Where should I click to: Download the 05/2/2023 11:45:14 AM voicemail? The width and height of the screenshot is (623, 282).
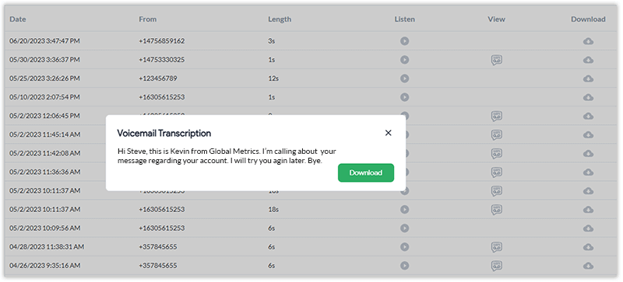pos(588,135)
